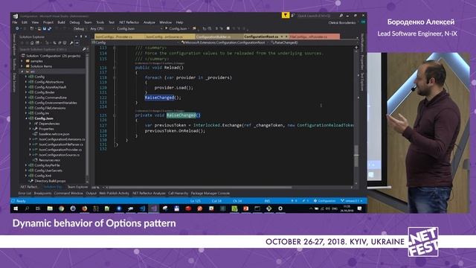Collapse the Config.Json project node
476x268 pixels.
tap(26, 118)
